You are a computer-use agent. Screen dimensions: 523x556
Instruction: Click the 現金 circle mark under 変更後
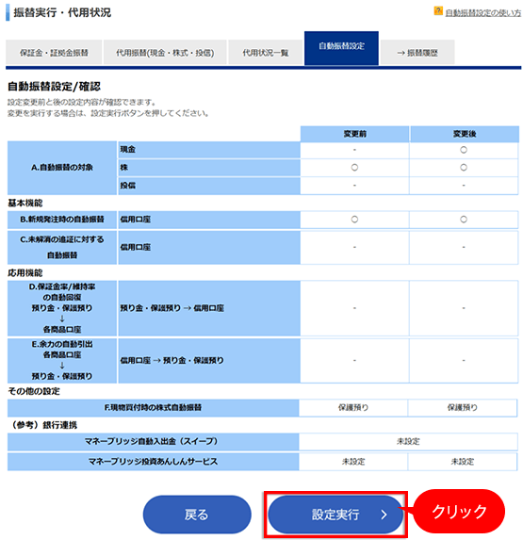(464, 150)
